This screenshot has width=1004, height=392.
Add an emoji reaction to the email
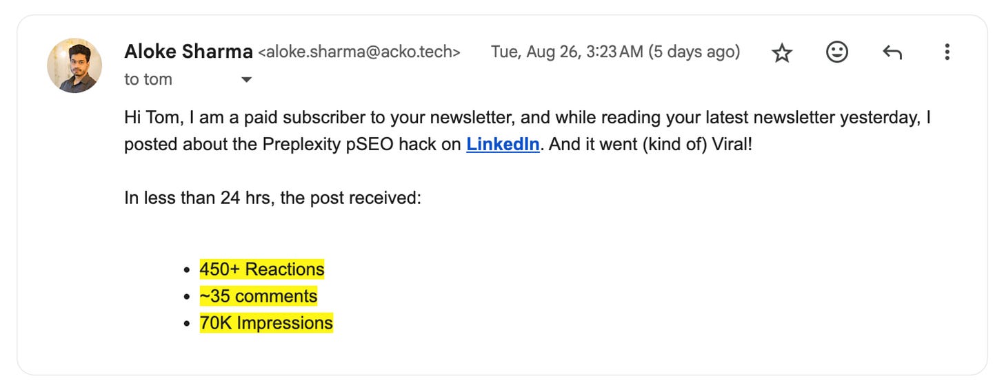(x=836, y=52)
